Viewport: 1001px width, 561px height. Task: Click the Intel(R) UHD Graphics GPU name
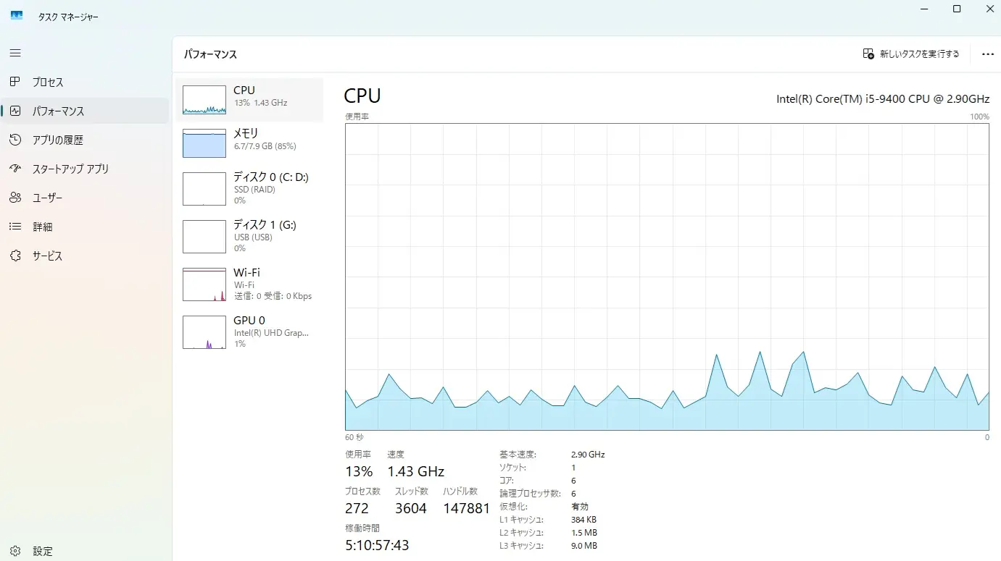(x=271, y=333)
